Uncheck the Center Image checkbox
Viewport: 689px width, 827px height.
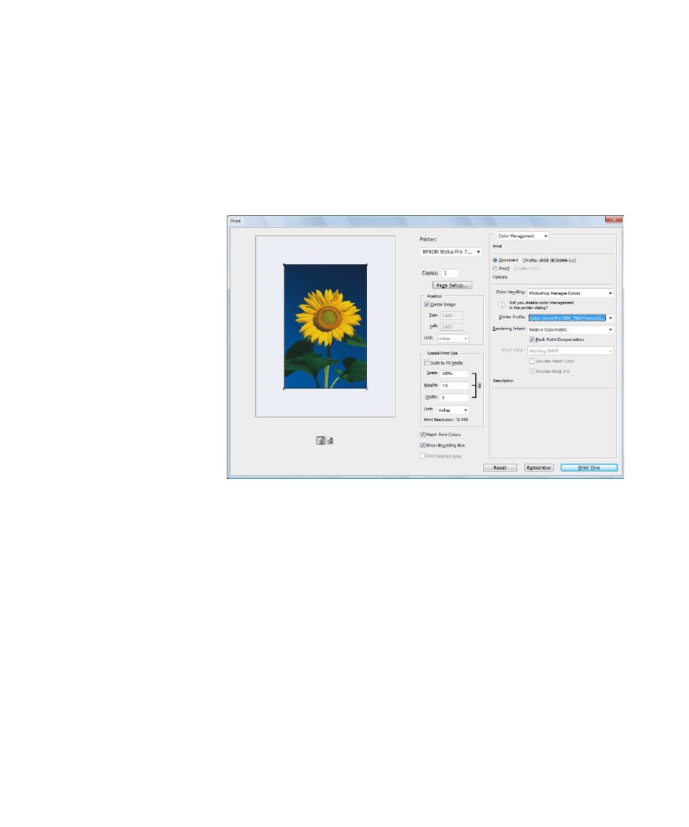click(427, 305)
